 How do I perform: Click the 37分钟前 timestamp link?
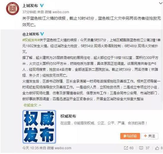(x=29, y=12)
